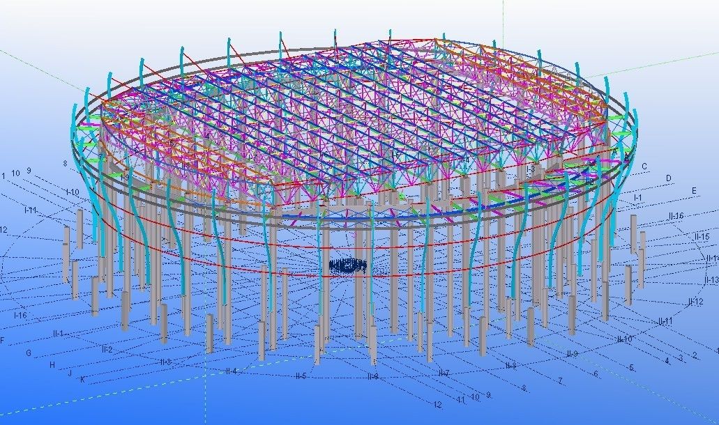Image resolution: width=719 pixels, height=425 pixels.
Task: Click grid axis letter D
Action: point(668,178)
